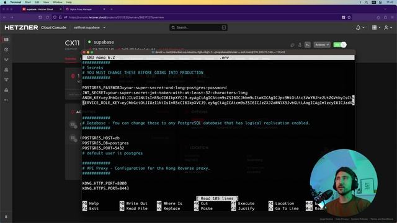Viewport: 397px width, 223px height.
Task: Expand the notifications dropdown arrow
Action: coord(364,27)
